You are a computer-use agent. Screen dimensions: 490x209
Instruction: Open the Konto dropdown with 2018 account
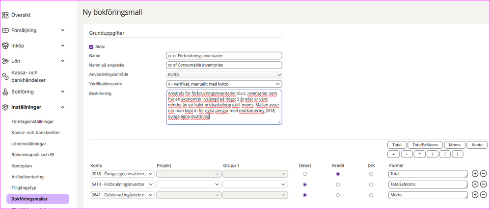(x=122, y=174)
